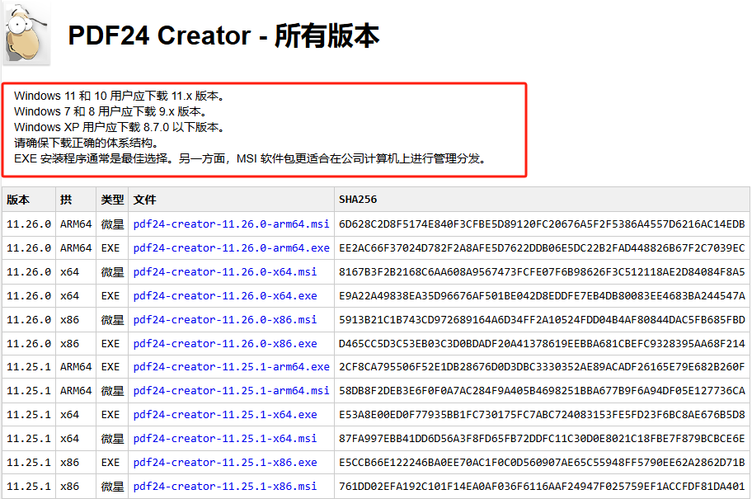Select hash starting with E5CCB66E122246BA

click(x=542, y=463)
